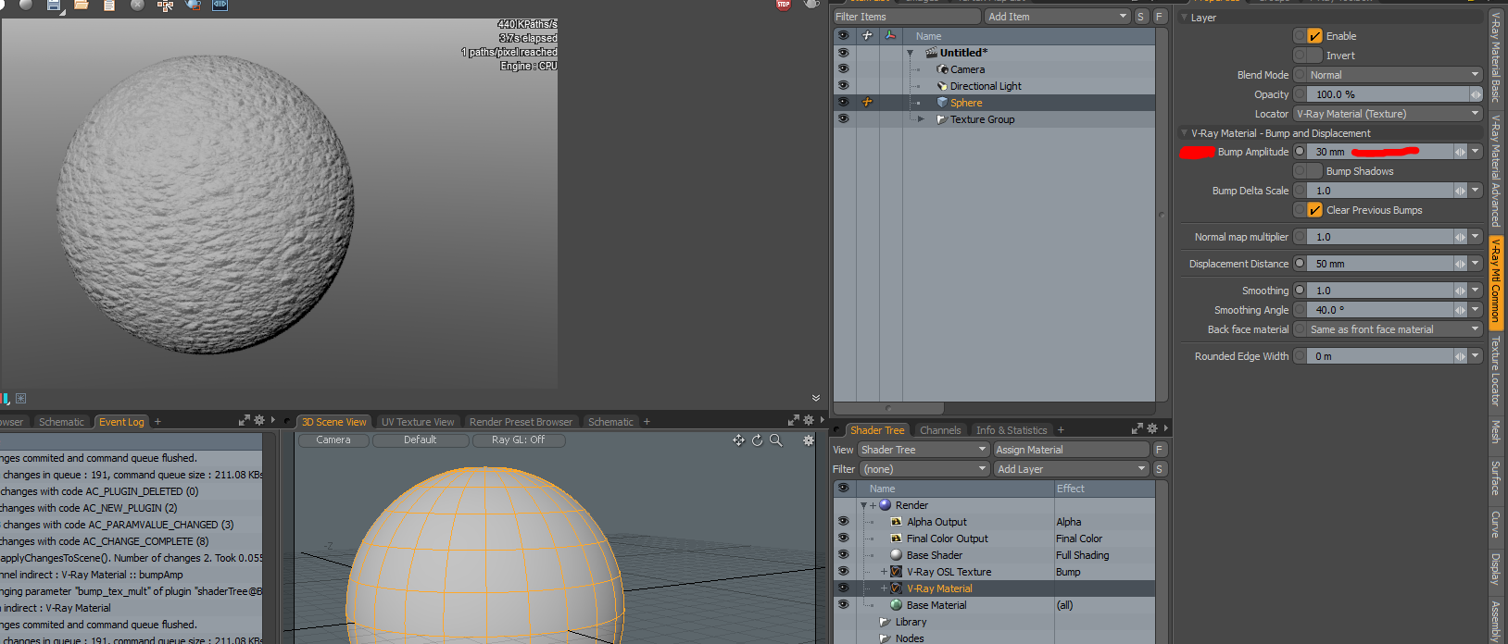1508x644 pixels.
Task: Click the Texture Group folder icon
Action: coord(942,119)
